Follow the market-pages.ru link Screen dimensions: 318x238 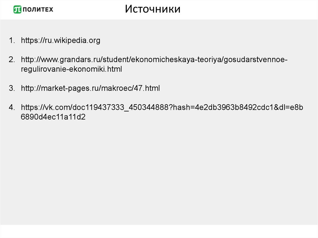[90, 88]
